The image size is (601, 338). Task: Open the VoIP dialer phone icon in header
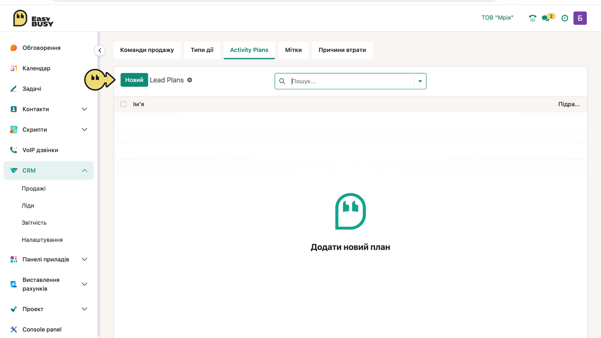pyautogui.click(x=532, y=18)
